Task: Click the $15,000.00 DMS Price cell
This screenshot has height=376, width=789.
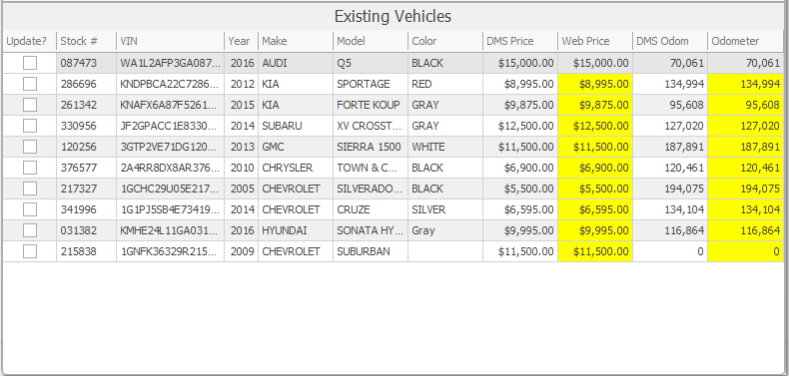Action: 520,63
